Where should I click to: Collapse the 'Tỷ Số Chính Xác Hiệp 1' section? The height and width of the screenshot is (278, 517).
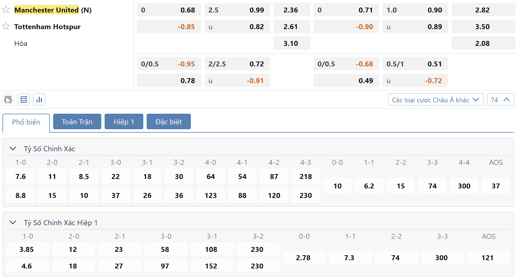click(13, 222)
